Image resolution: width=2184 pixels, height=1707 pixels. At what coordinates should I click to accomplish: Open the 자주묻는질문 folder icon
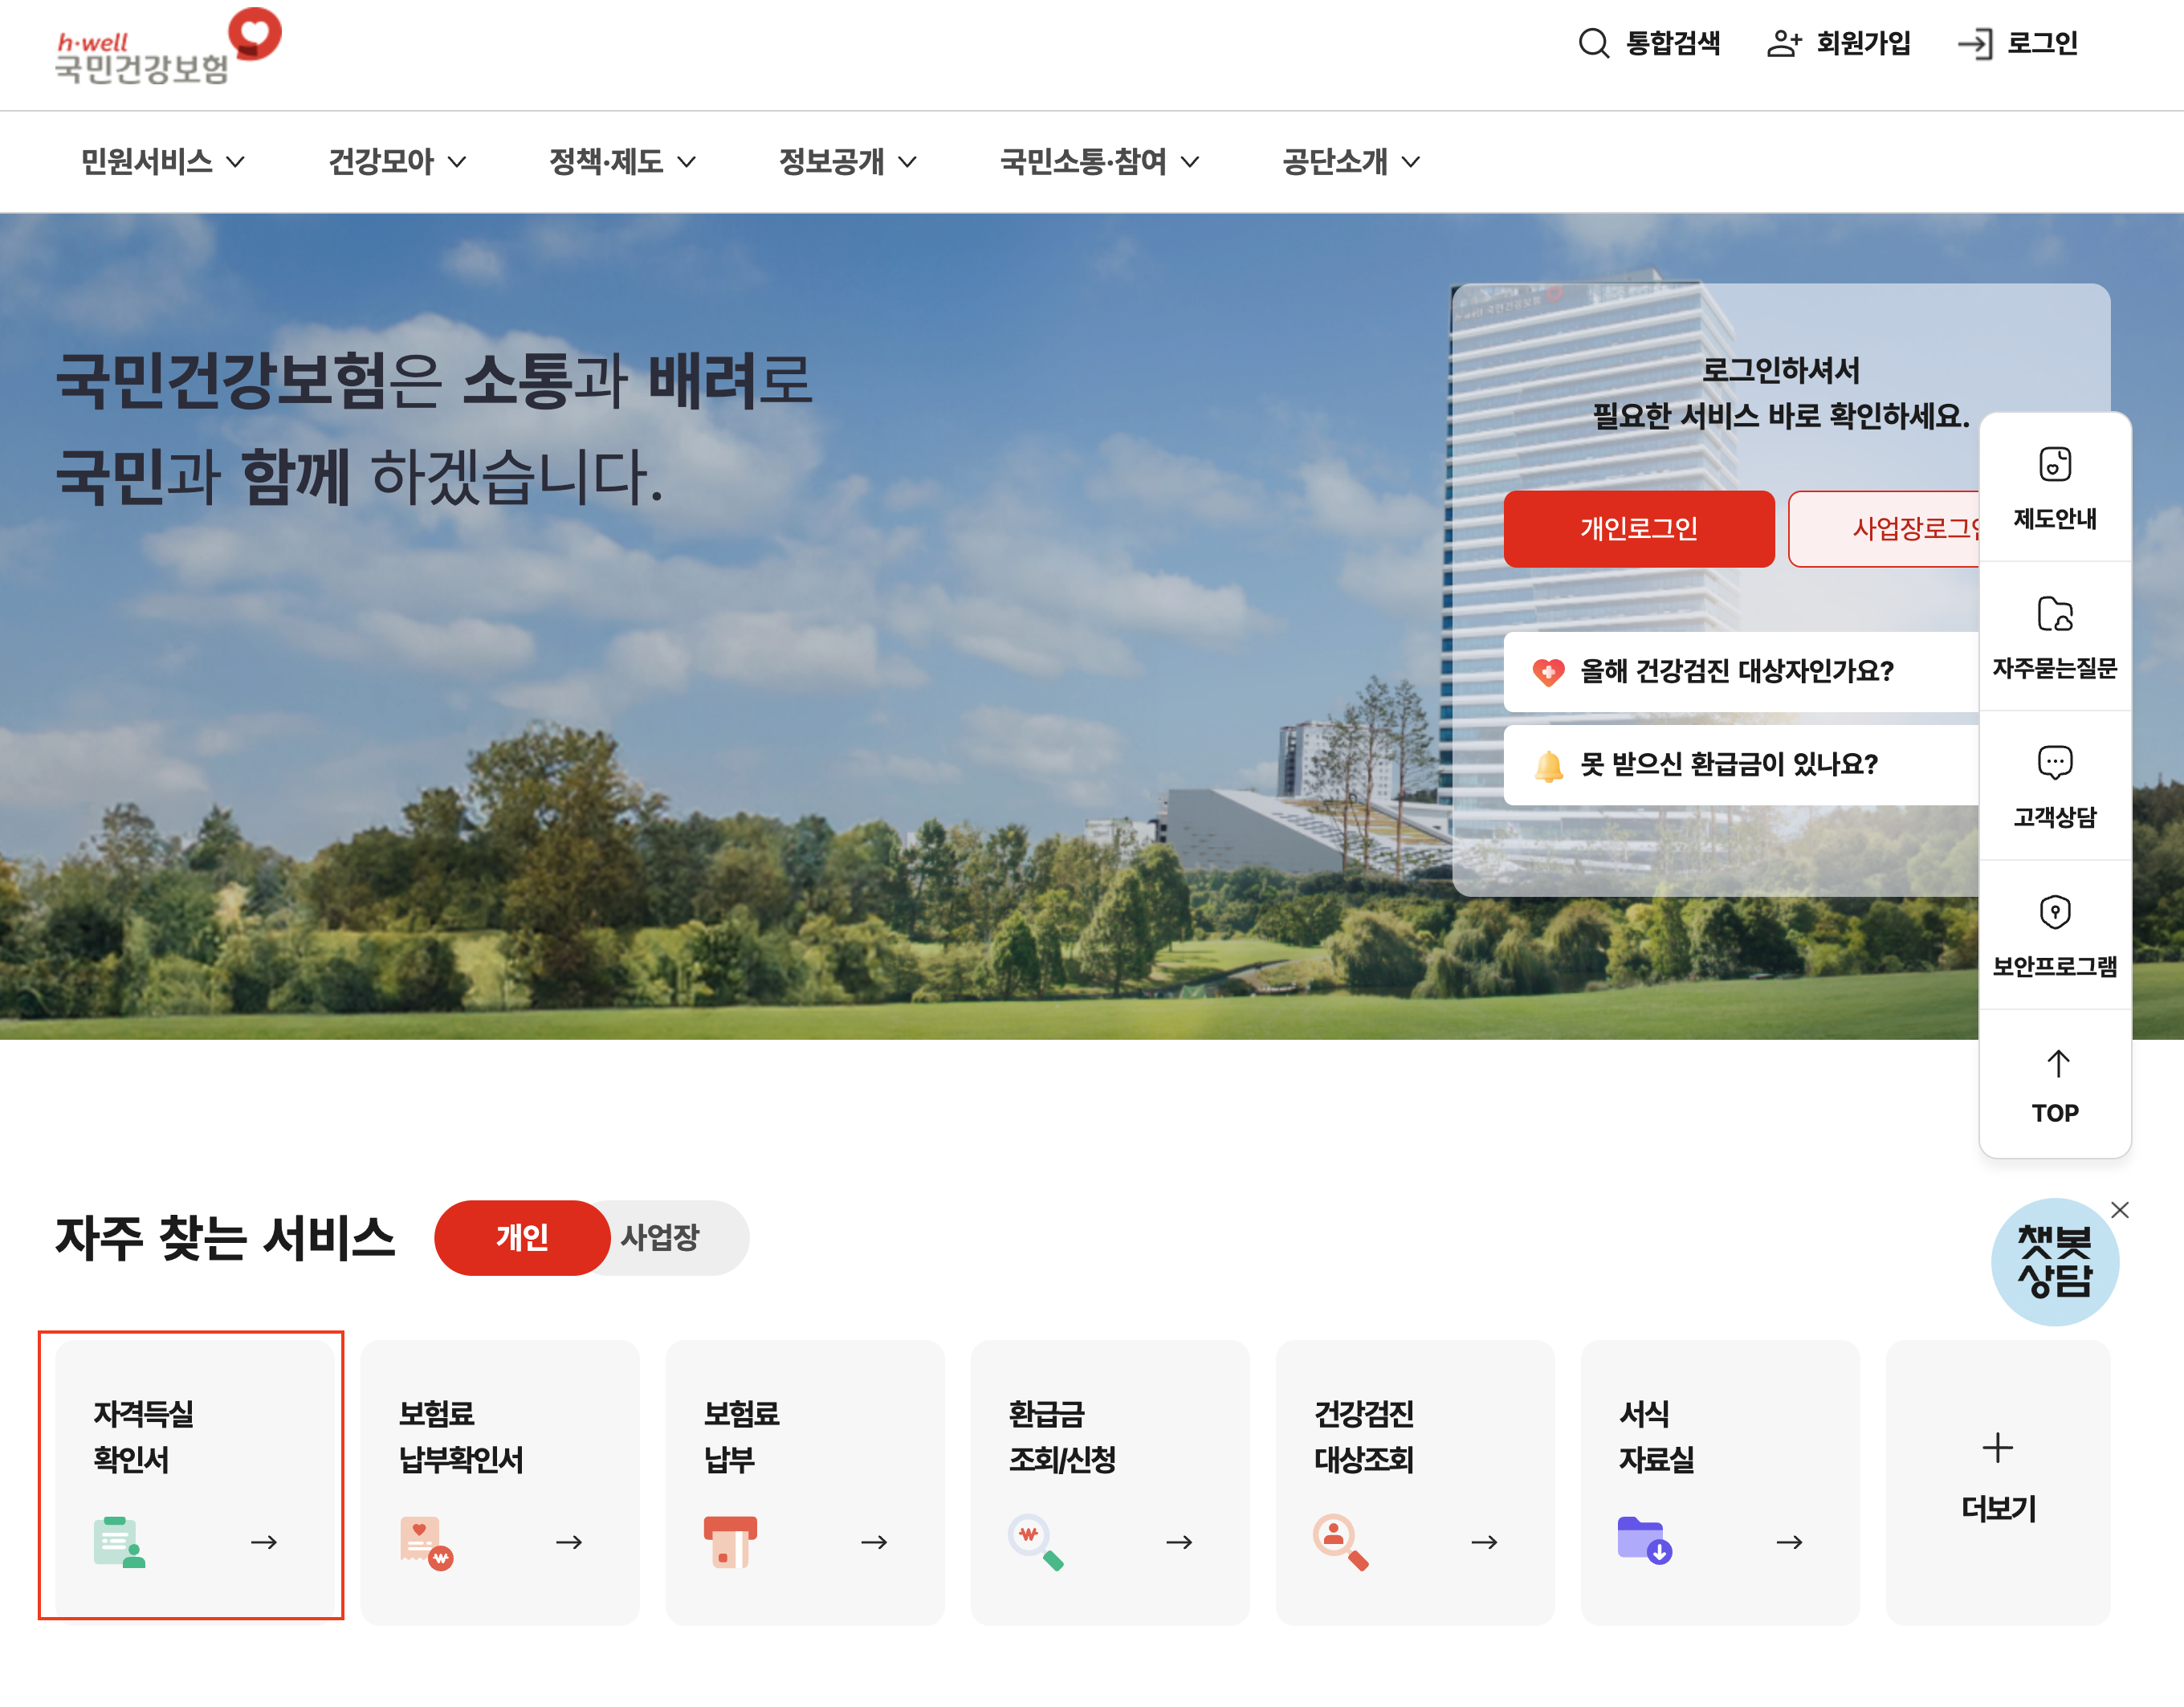click(x=2054, y=614)
